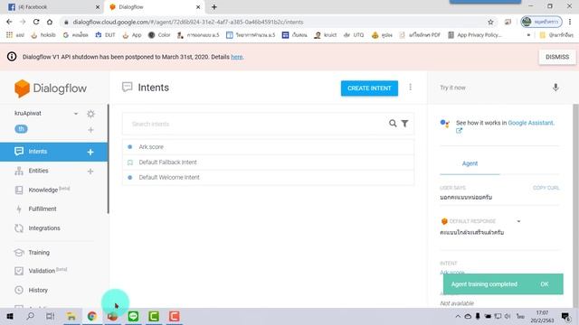Switch to Facebook browser tab
Screen dimensions: 579x325
click(x=53, y=7)
